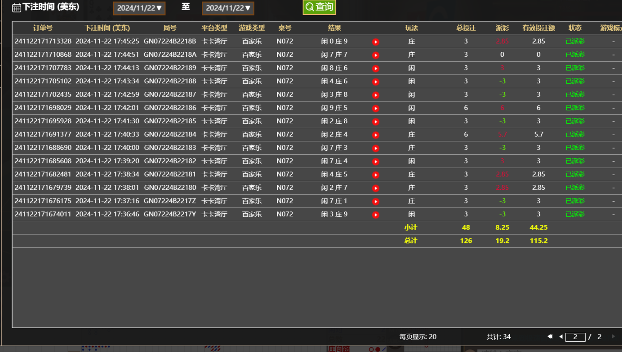Play replay for round GN07224B22189

pos(376,68)
